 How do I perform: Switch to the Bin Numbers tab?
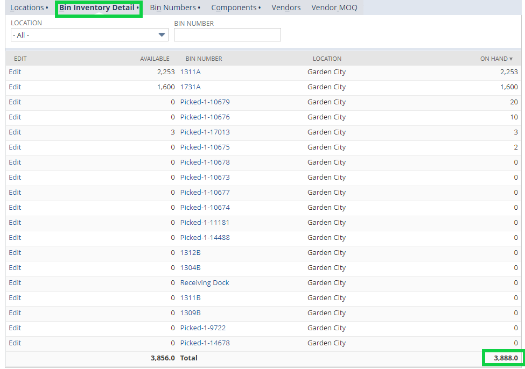click(172, 8)
